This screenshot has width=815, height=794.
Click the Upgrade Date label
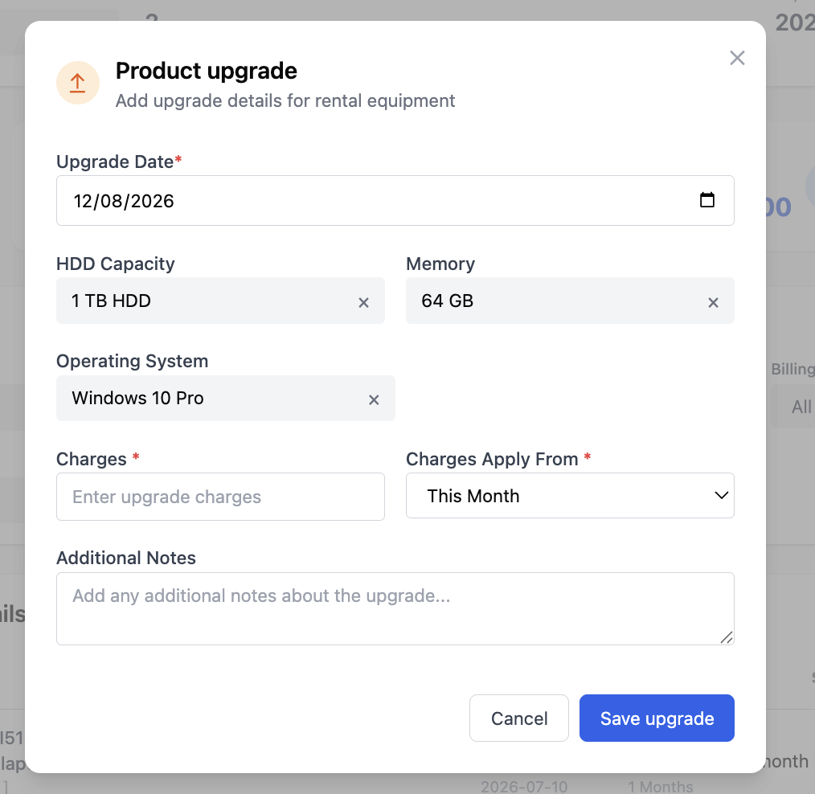tap(115, 162)
